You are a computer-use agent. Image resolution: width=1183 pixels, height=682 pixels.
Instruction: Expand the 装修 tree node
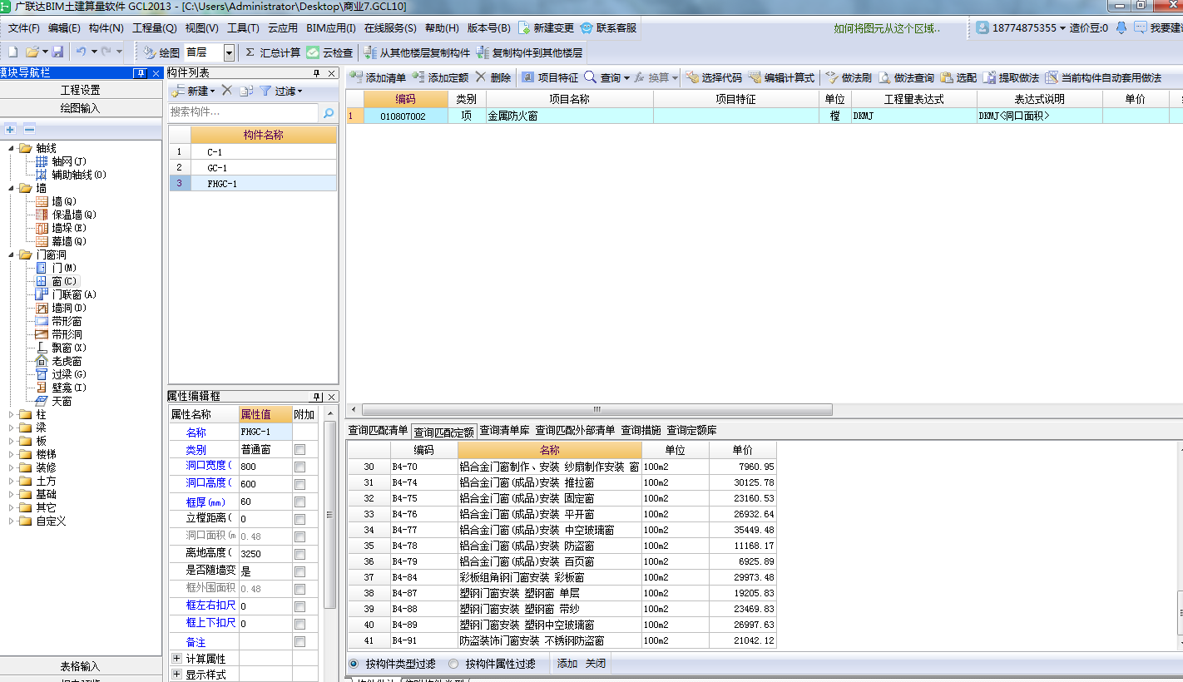pos(12,467)
